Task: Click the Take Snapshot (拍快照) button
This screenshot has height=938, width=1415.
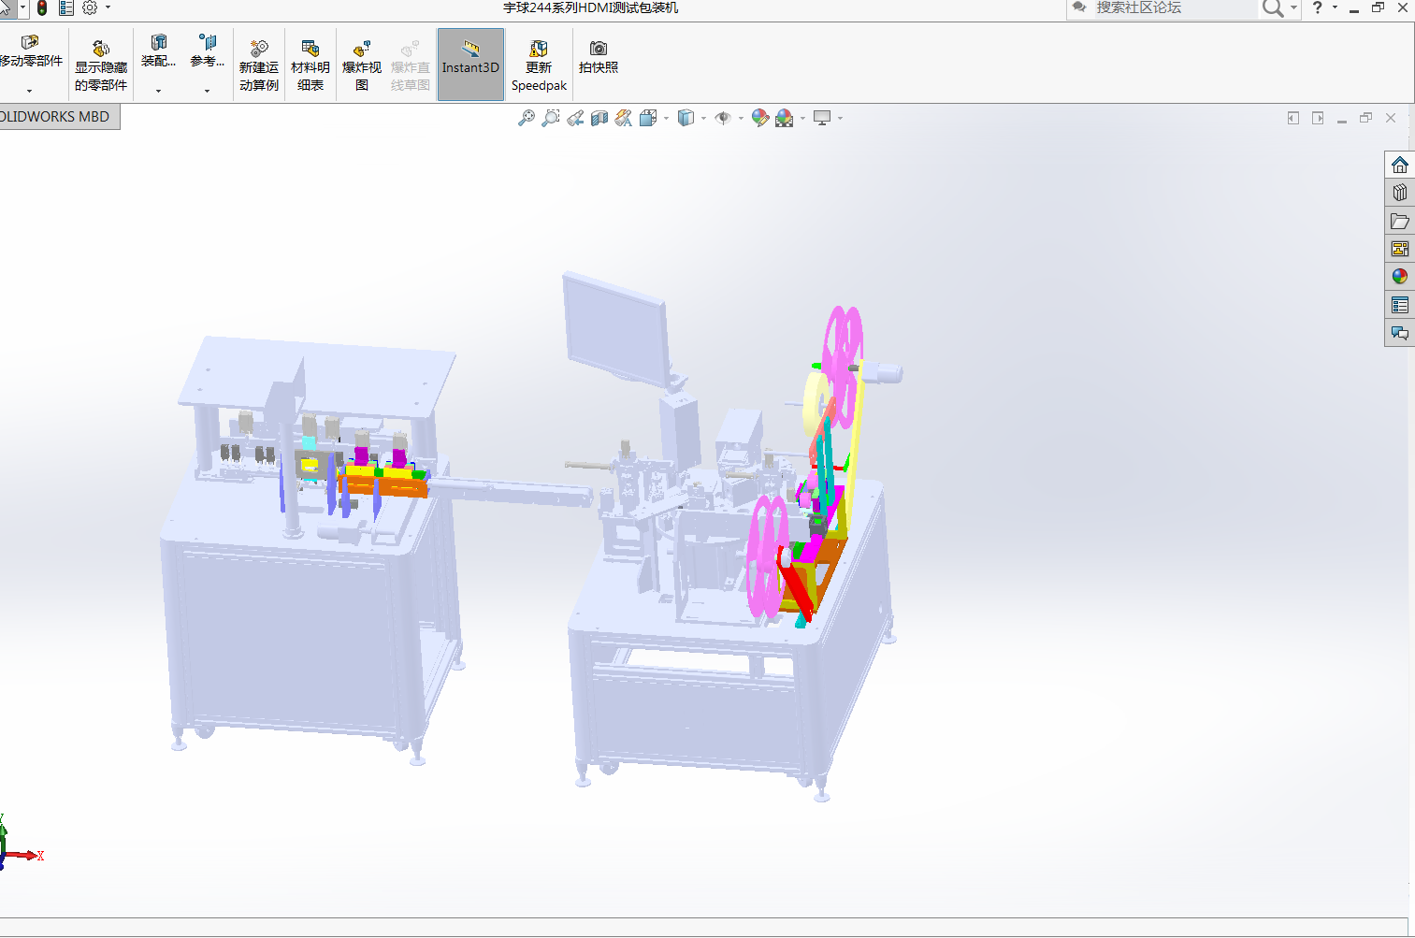Action: pos(599,57)
